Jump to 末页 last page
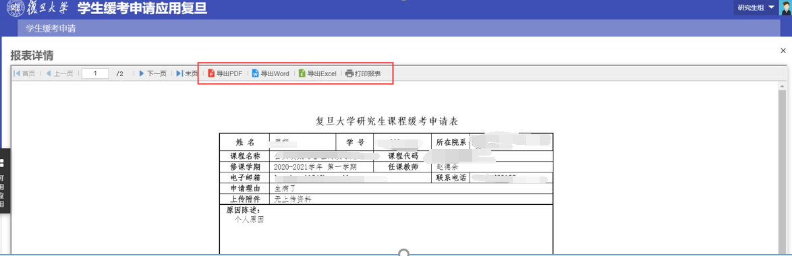The image size is (792, 256). [187, 73]
